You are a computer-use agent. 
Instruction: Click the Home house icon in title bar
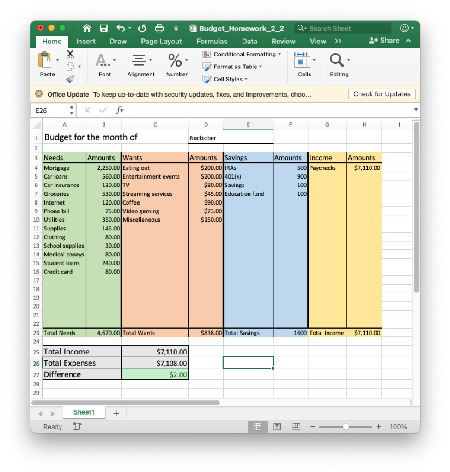tap(87, 28)
